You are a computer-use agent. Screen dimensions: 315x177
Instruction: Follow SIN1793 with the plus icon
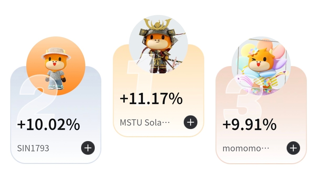[88, 148]
